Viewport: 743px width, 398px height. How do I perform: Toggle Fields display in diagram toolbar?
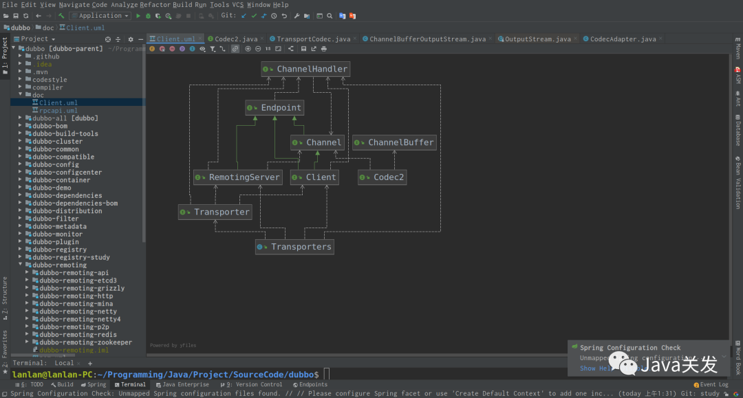click(x=151, y=49)
